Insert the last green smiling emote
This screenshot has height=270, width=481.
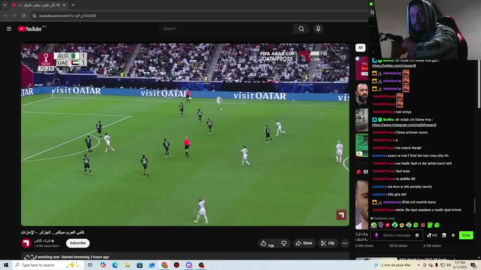click(437, 225)
